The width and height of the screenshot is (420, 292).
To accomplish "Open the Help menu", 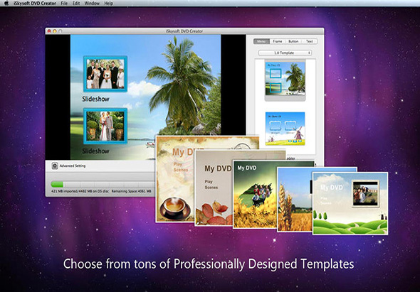I will pyautogui.click(x=108, y=4).
